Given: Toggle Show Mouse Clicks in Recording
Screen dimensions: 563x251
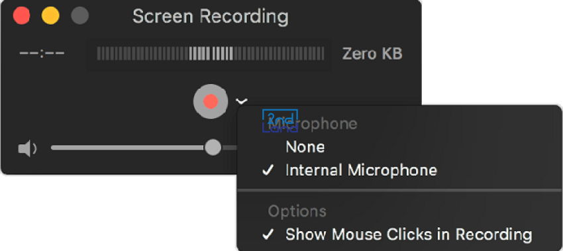Looking at the screenshot, I should click(x=409, y=234).
